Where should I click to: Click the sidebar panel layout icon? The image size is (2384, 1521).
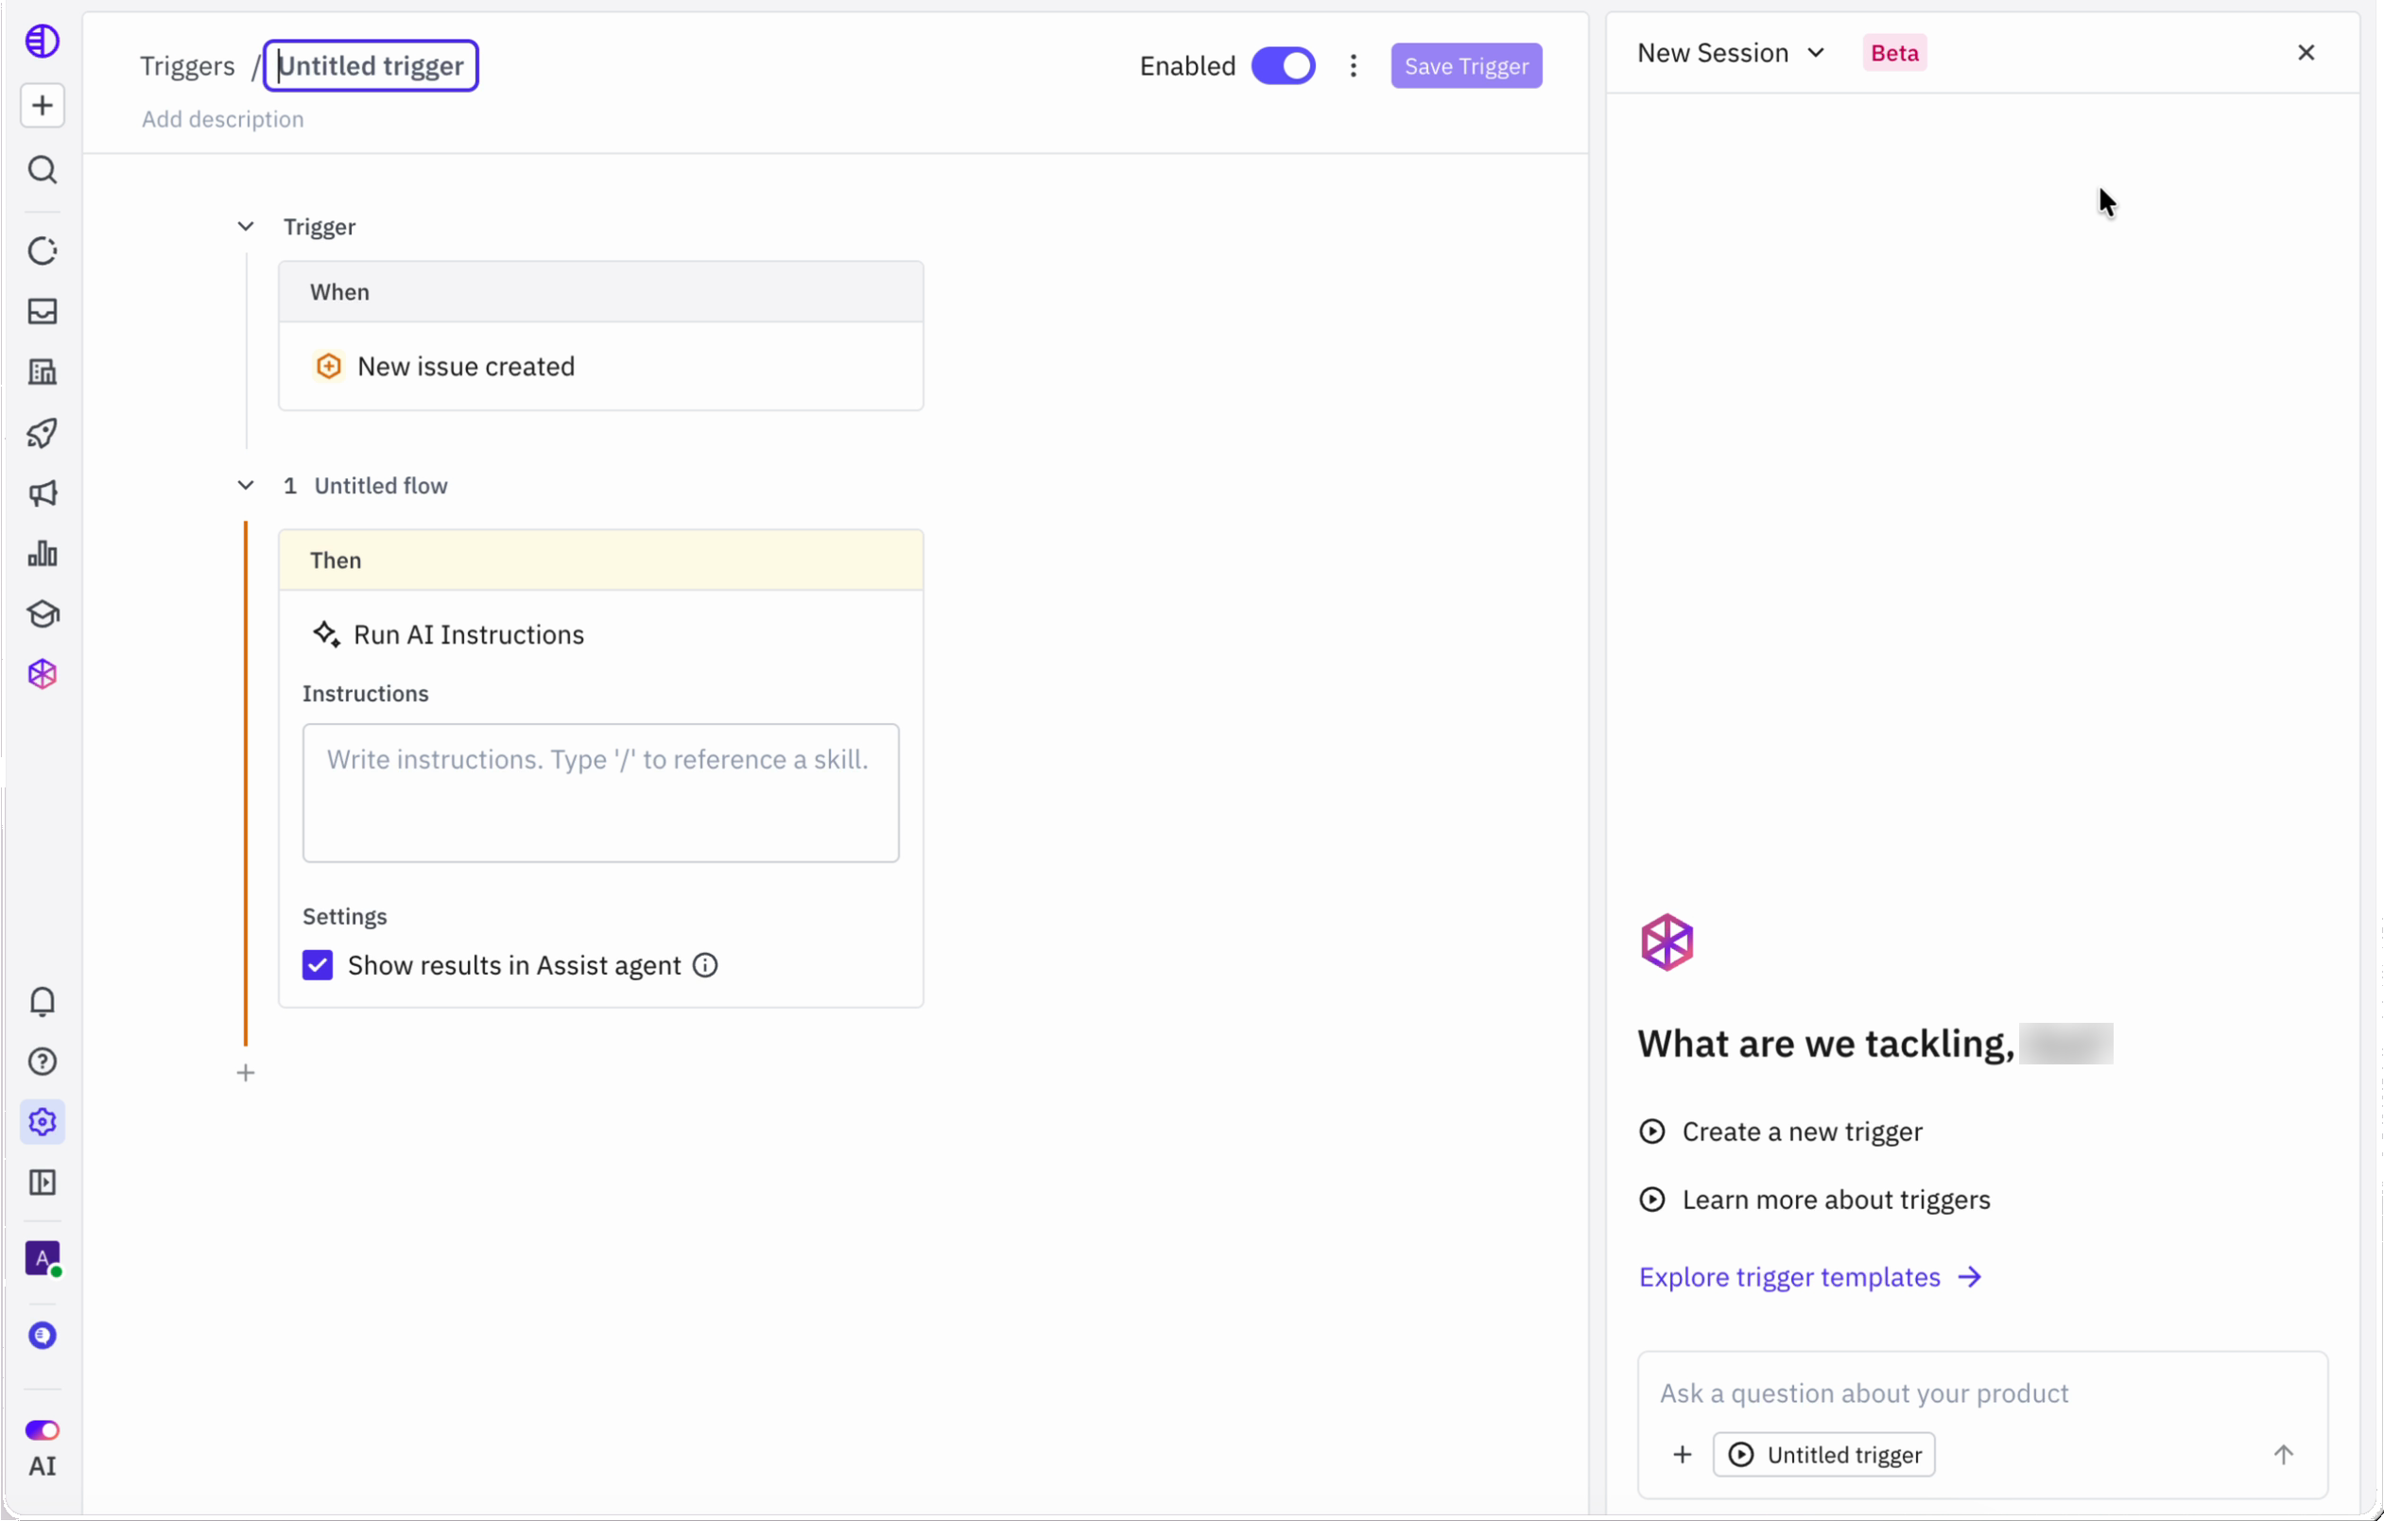[43, 1183]
